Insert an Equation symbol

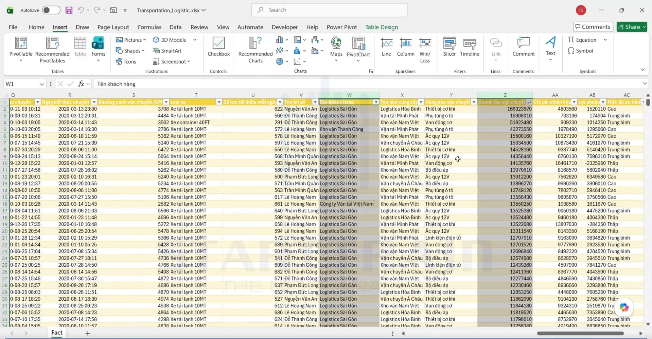[582, 40]
